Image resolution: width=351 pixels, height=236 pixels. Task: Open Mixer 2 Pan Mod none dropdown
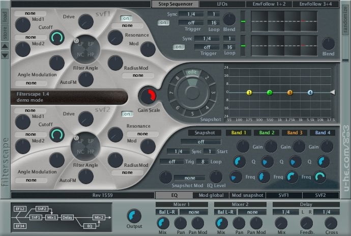click(252, 212)
